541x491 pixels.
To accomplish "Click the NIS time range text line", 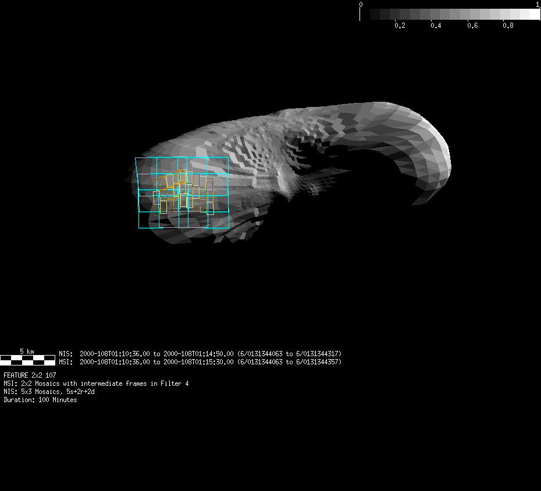I will (x=200, y=354).
